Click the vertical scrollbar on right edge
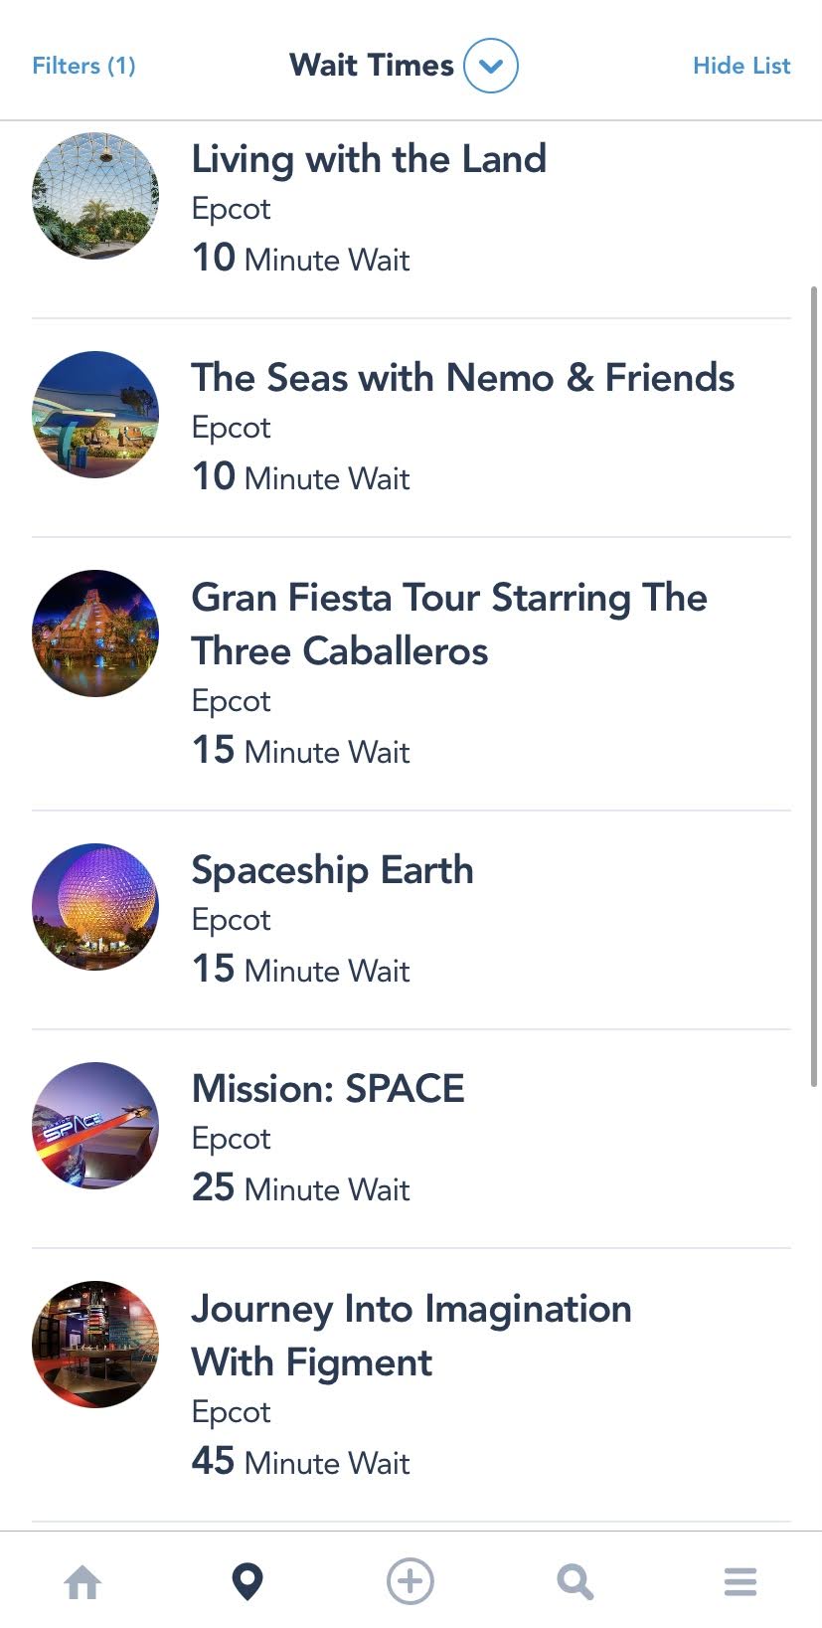The image size is (822, 1628). point(814,676)
